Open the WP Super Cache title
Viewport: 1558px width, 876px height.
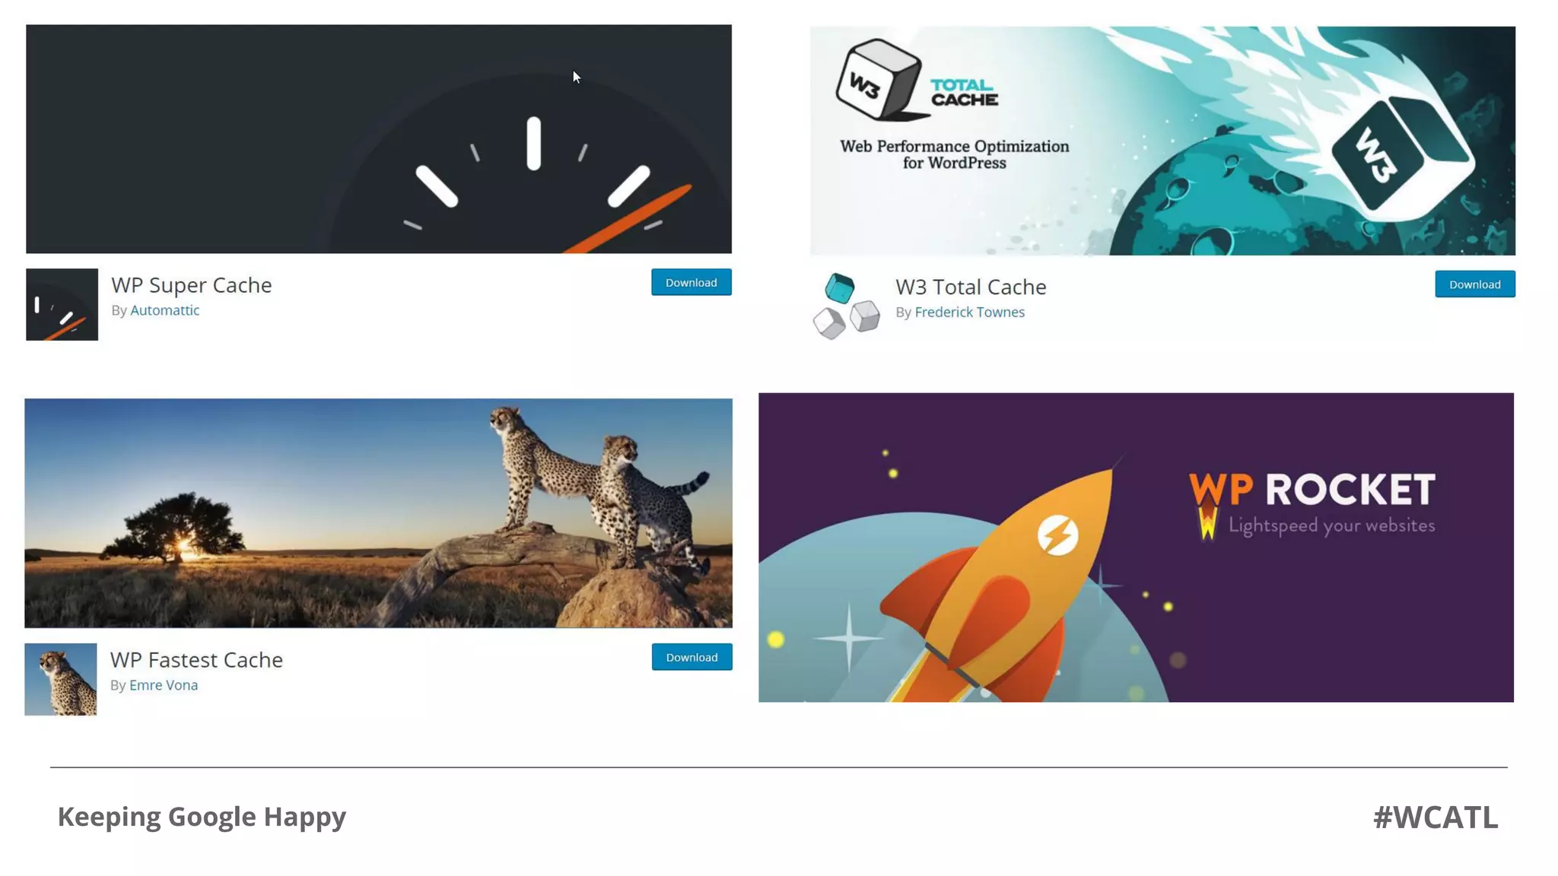click(x=192, y=285)
